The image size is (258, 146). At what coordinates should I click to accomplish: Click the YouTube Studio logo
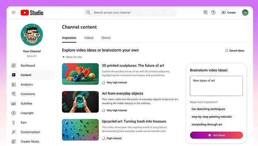coord(32,13)
